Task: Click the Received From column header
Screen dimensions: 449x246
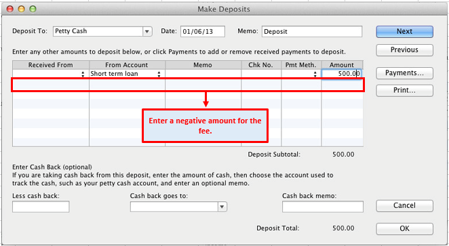Action: 51,65
